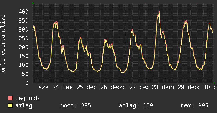Select the legtöbb legend label
The height and width of the screenshot is (113, 217).
click(x=27, y=98)
